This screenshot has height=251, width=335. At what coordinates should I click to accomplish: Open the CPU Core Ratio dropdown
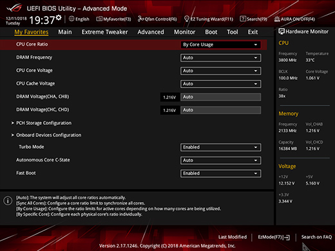click(x=221, y=44)
